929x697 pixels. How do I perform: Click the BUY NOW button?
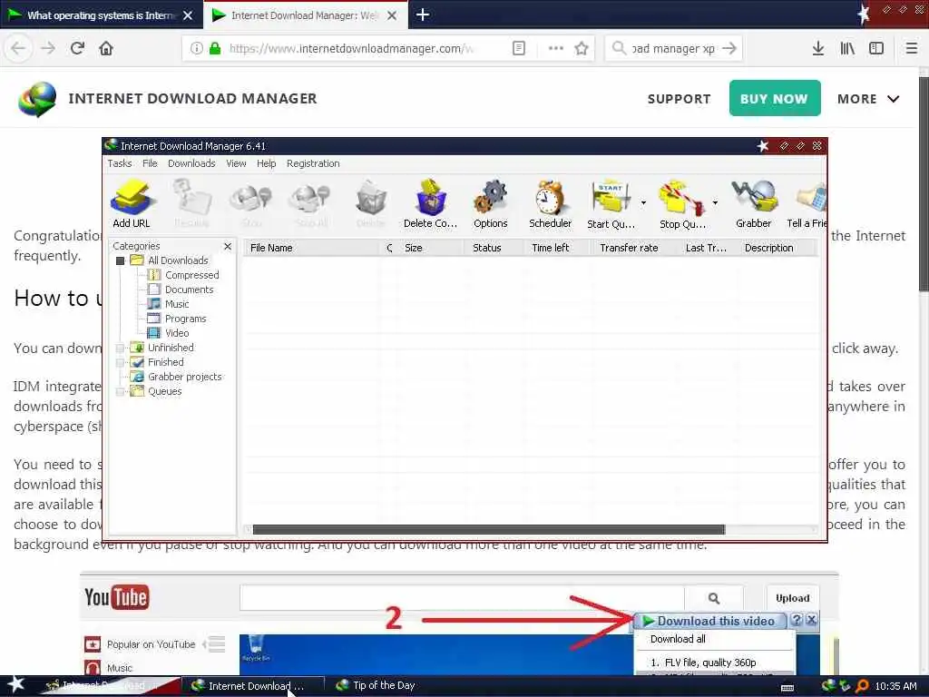pyautogui.click(x=775, y=98)
